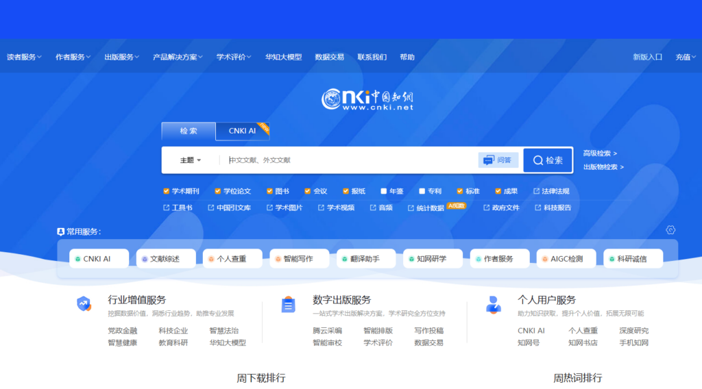This screenshot has height=389, width=702.
Task: Uncheck the 学位论文 checkbox
Action: (x=217, y=191)
